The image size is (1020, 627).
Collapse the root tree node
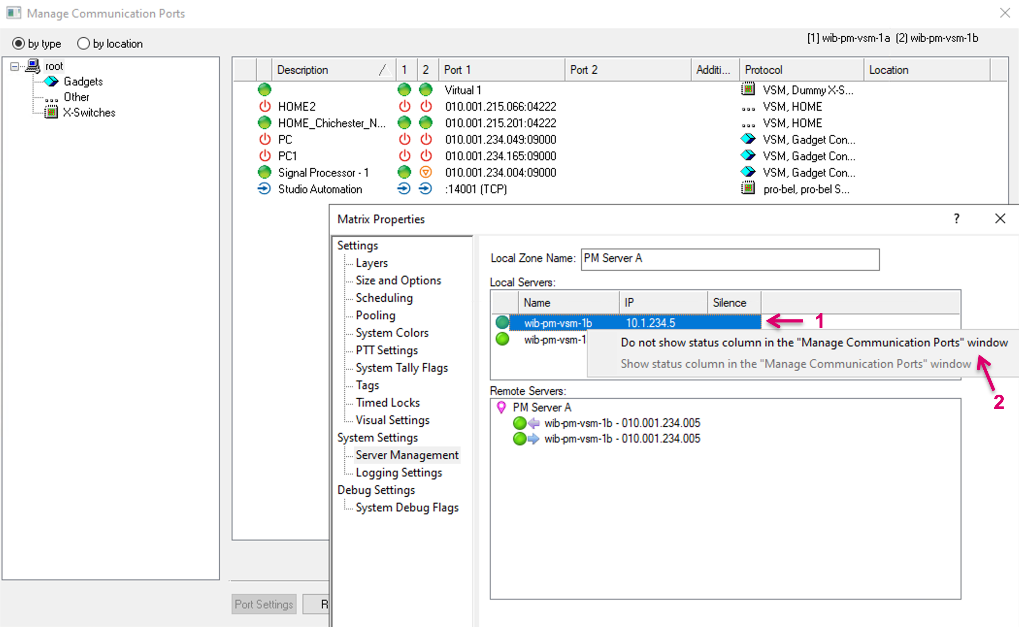15,66
